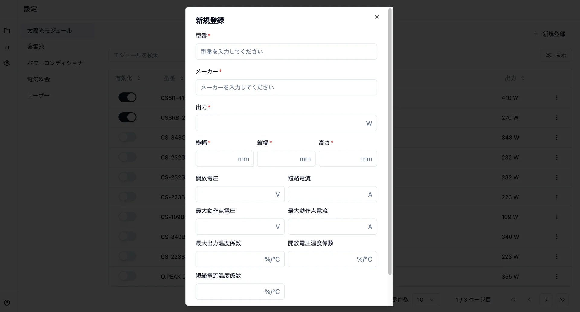580x312 pixels.
Task: Open the 表示 column display options
Action: [556, 55]
